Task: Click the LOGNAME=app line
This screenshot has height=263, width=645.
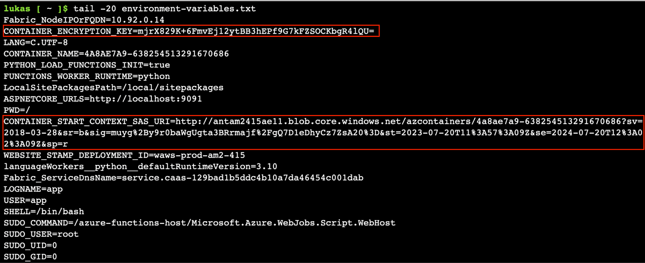Action: pyautogui.click(x=33, y=189)
